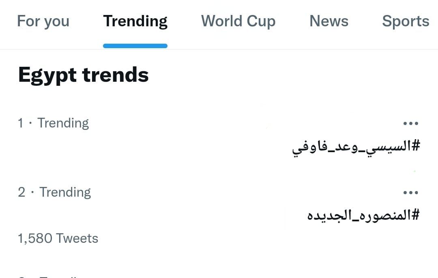The width and height of the screenshot is (438, 278).
Task: Click the hash symbol of #السيسي_وعد_فاوفي
Action: [415, 146]
